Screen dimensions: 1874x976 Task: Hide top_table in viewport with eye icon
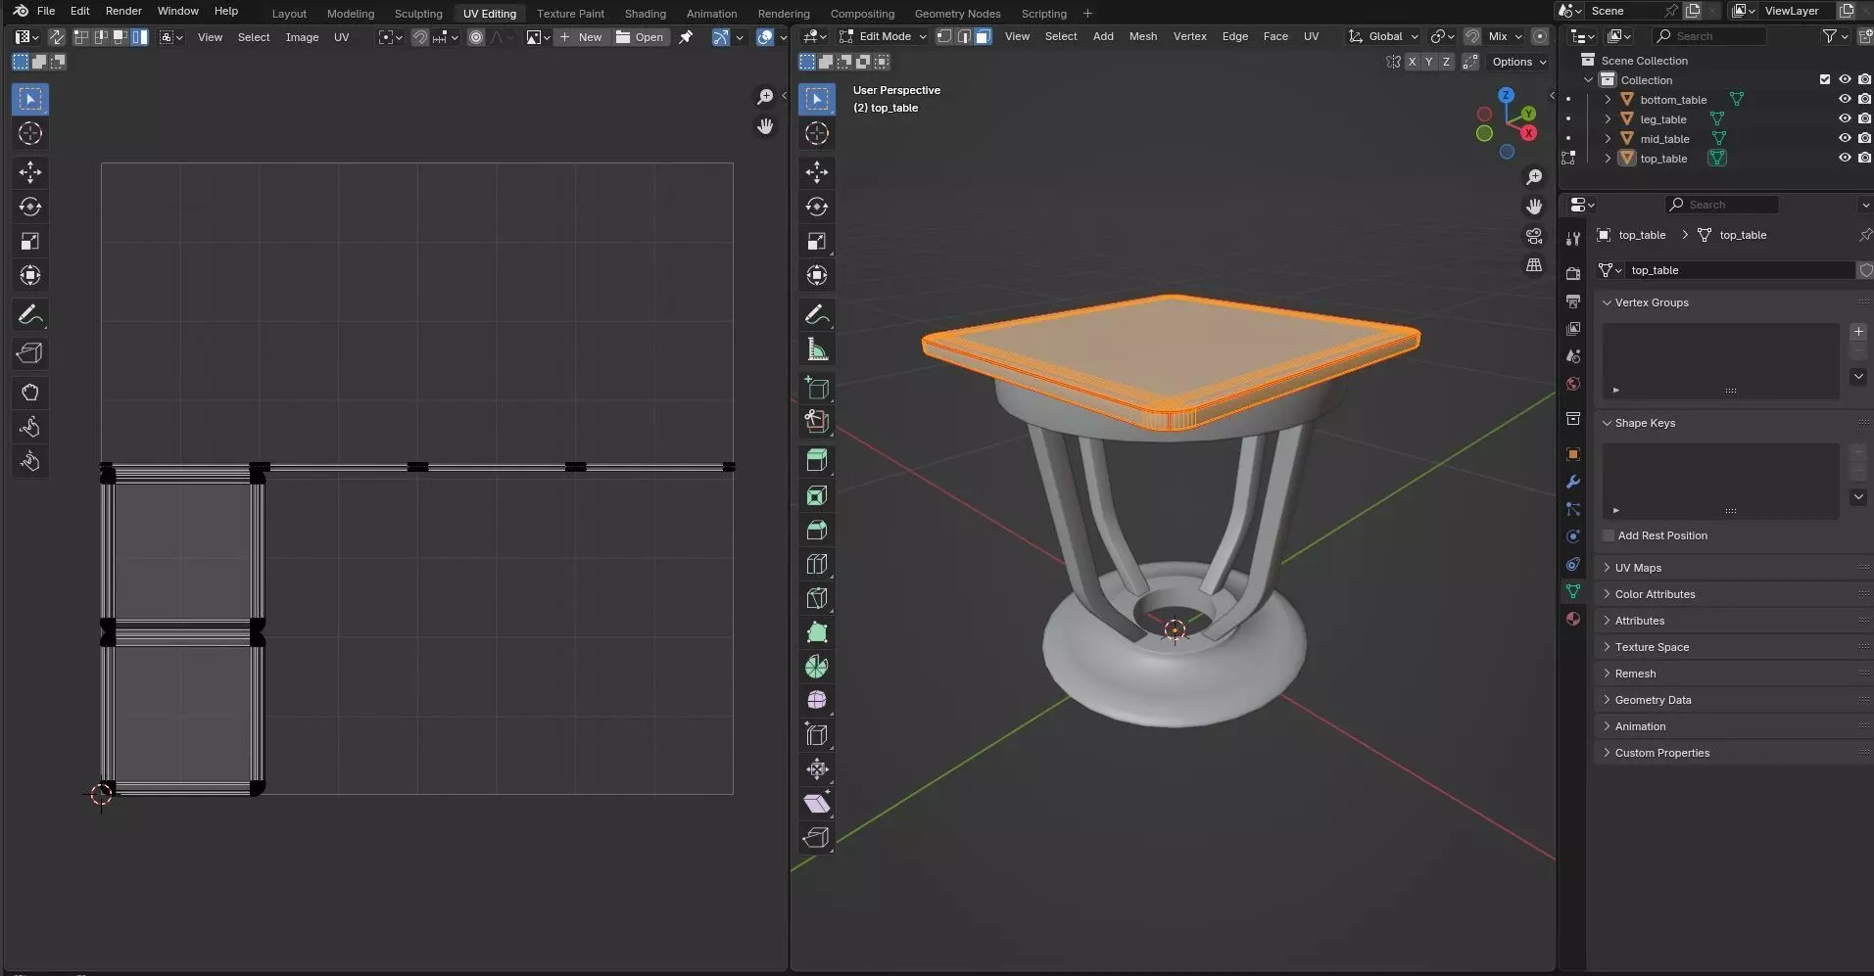(x=1845, y=158)
